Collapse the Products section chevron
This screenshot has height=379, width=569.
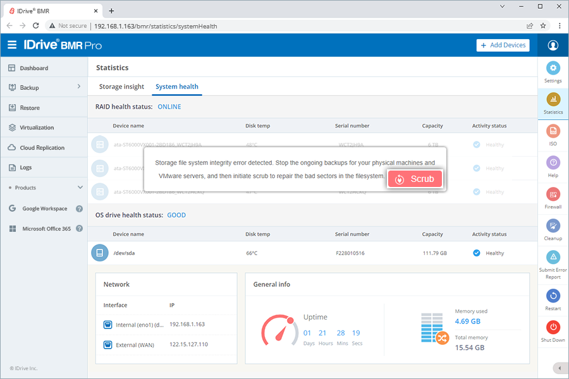80,188
